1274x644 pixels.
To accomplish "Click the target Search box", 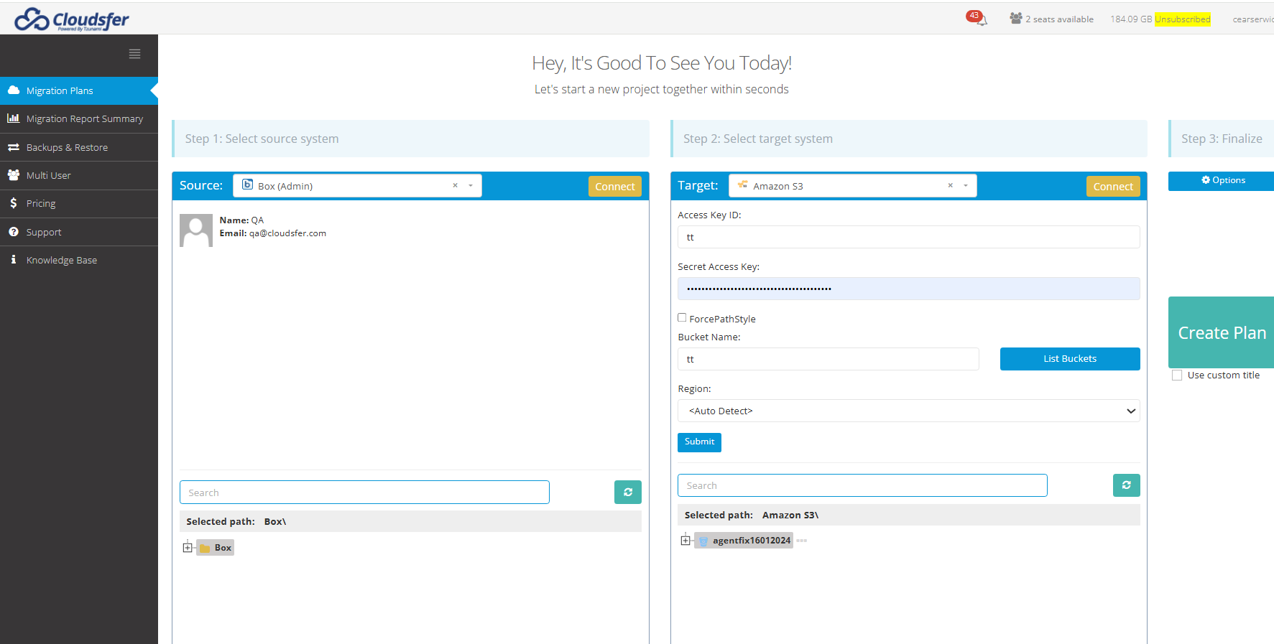I will tap(862, 485).
